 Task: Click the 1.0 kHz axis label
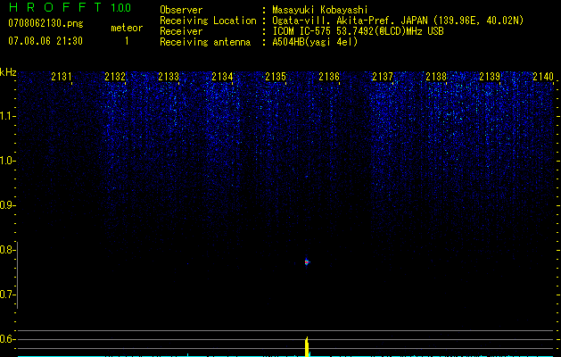pos(6,161)
